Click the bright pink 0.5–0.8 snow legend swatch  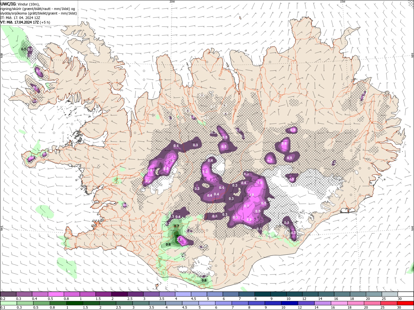56,294
